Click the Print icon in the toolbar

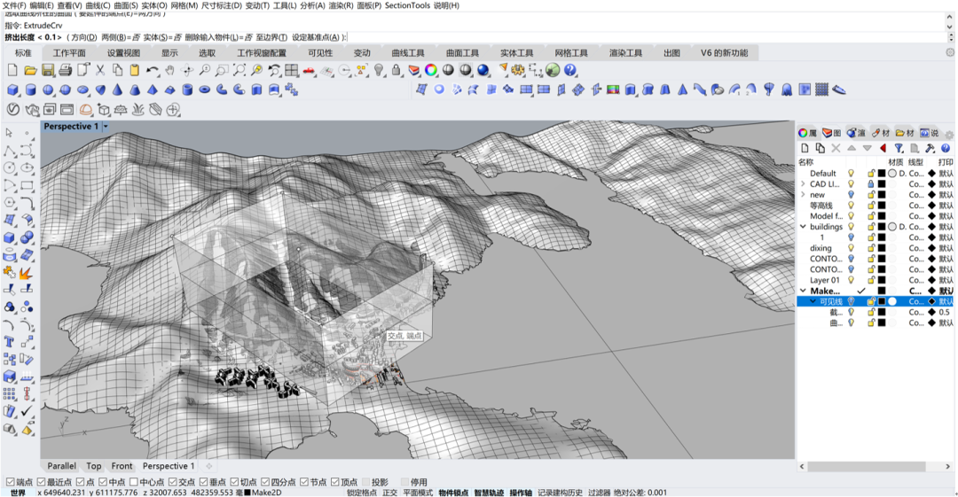(x=65, y=70)
